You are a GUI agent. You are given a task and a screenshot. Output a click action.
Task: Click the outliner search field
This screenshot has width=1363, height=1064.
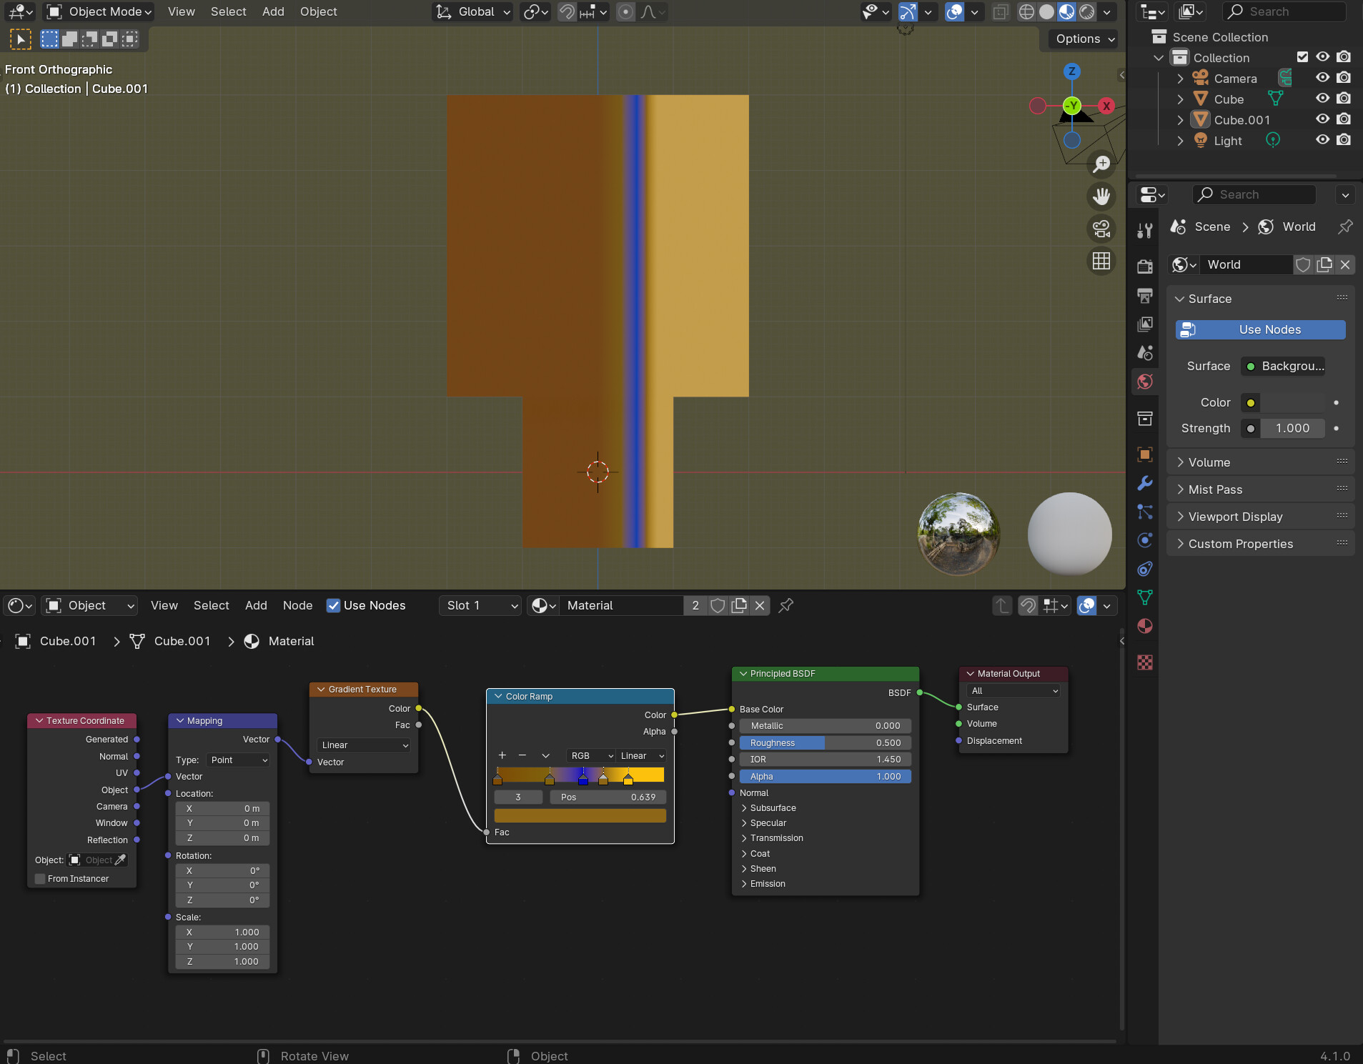1284,11
